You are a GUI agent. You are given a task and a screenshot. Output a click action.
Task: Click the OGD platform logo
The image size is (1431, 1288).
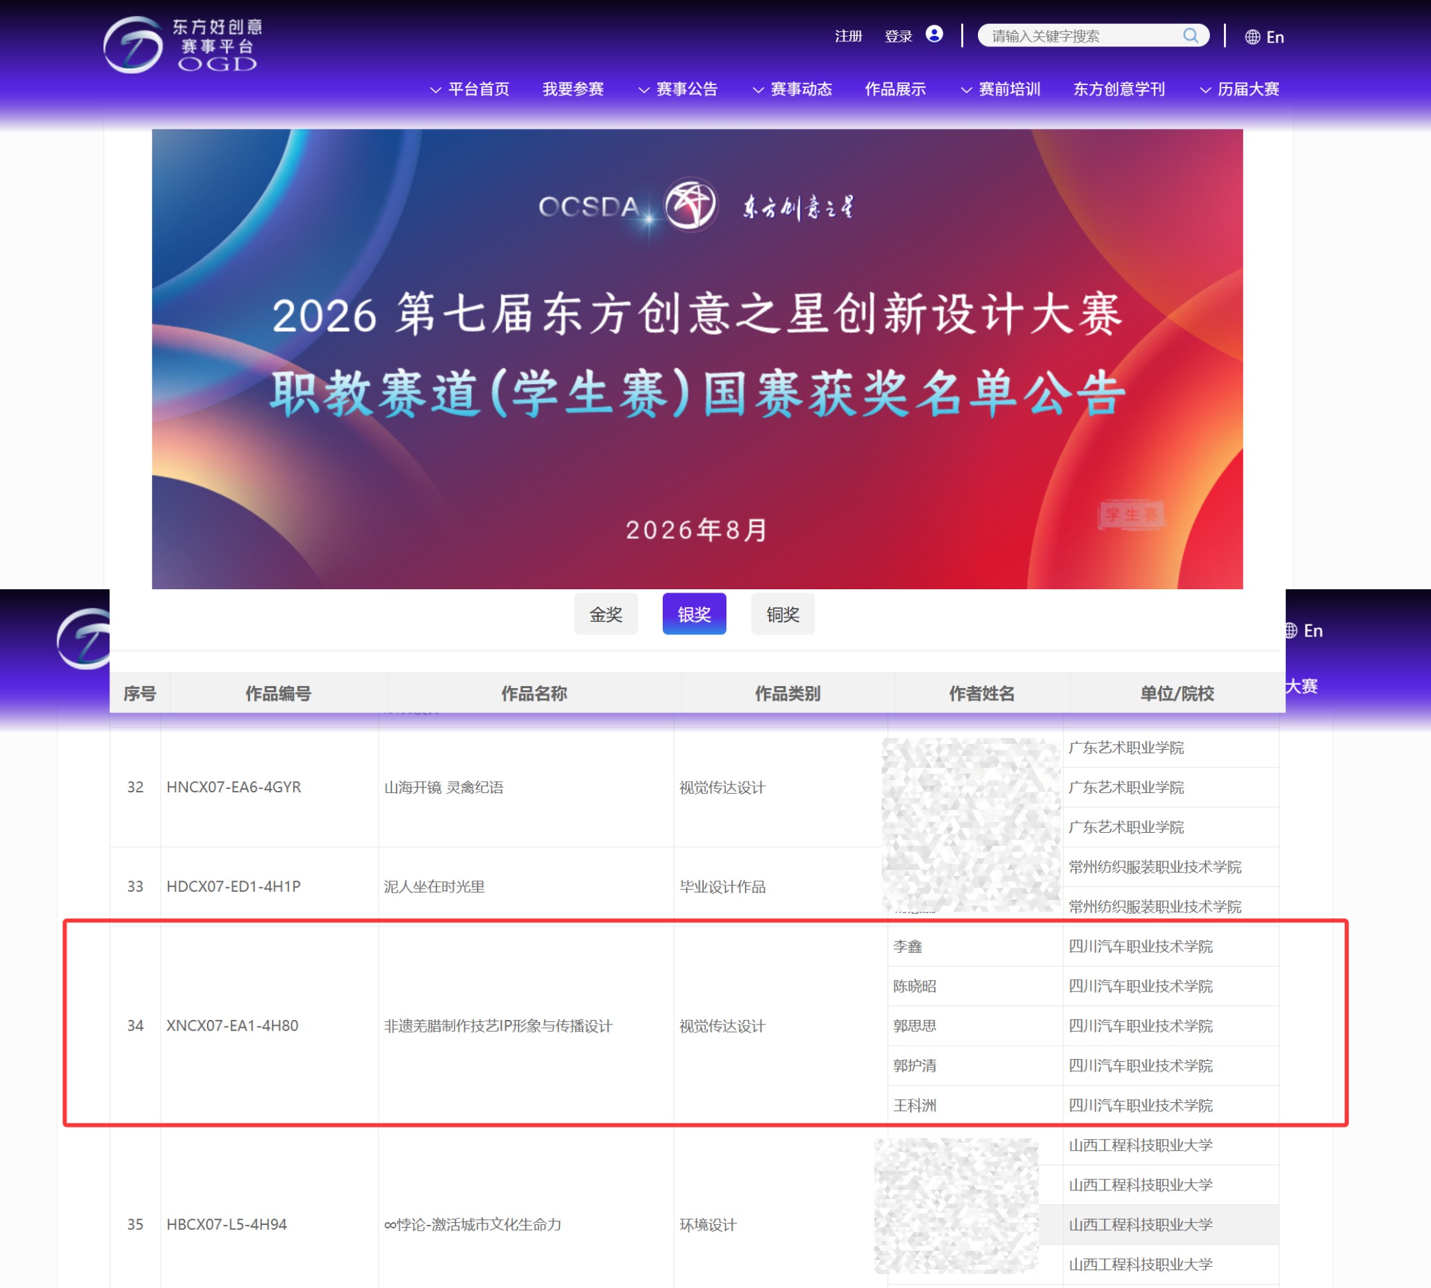(x=183, y=45)
